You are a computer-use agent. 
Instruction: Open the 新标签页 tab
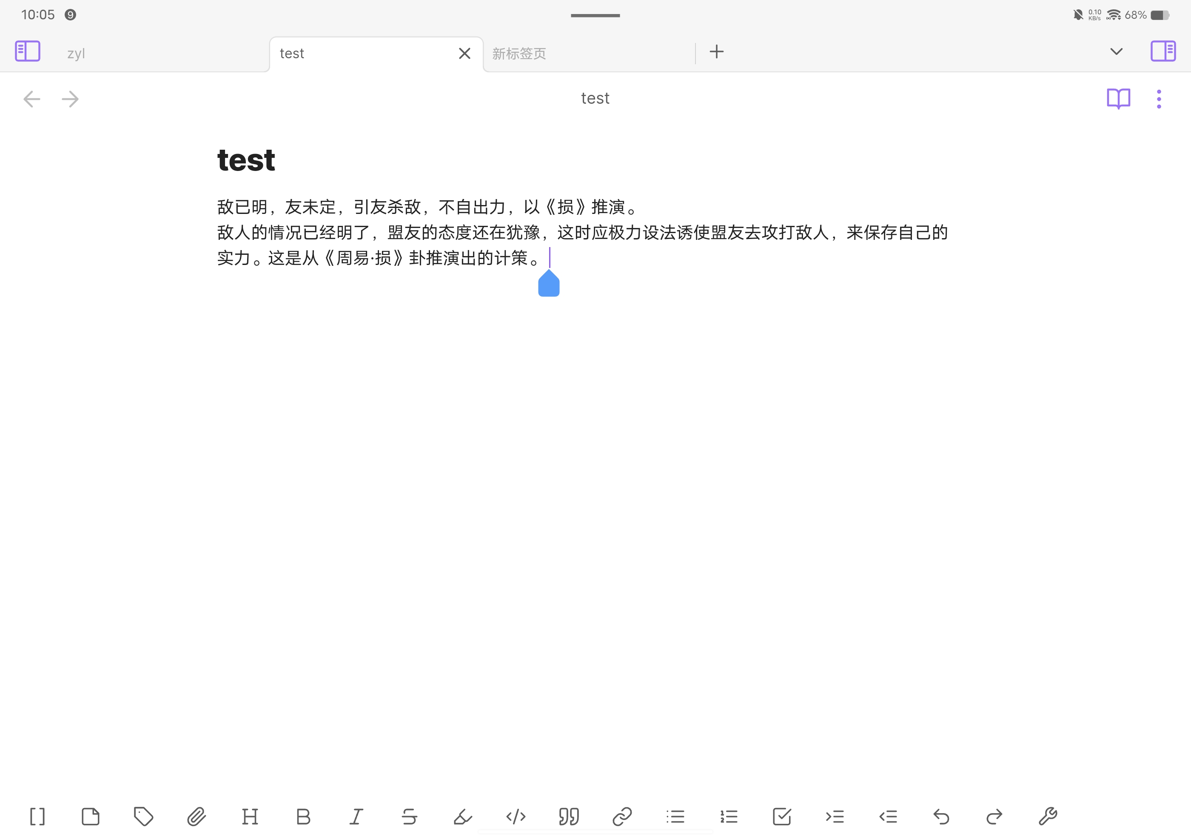click(x=519, y=53)
